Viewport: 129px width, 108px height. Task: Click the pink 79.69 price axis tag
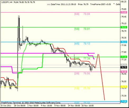(124, 12)
